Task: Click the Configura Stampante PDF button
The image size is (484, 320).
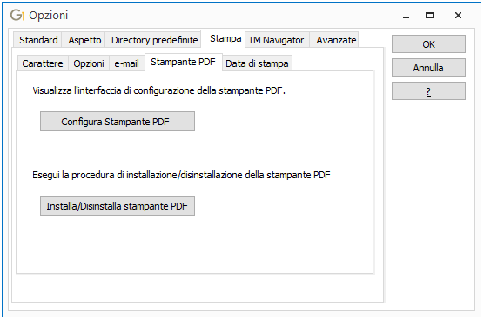Action: [x=118, y=122]
